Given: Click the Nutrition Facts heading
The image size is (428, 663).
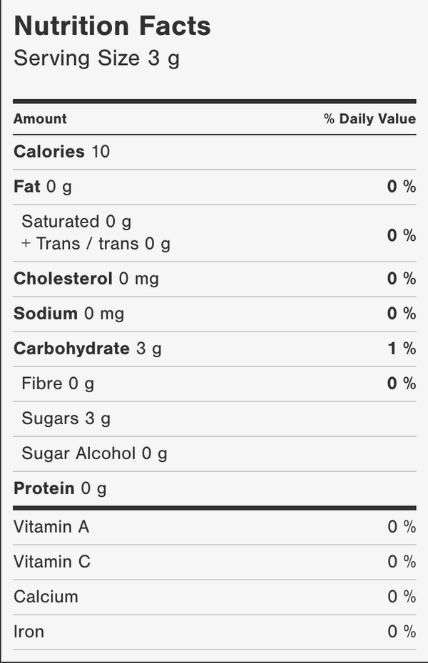Looking at the screenshot, I should pyautogui.click(x=112, y=26).
